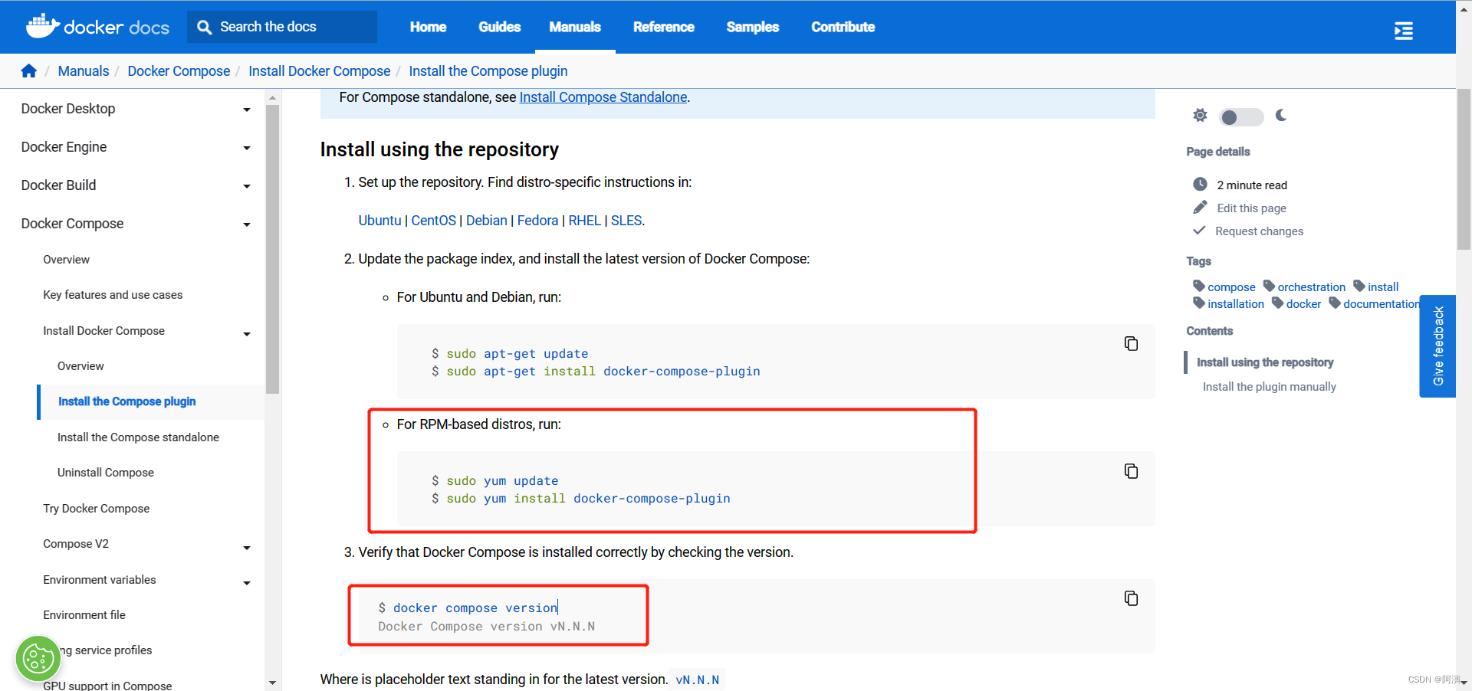The image size is (1472, 691).
Task: Open the Install Compose Standalone link
Action: point(603,97)
